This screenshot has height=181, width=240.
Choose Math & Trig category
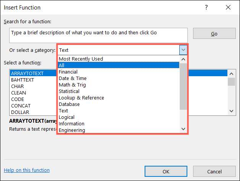point(72,85)
